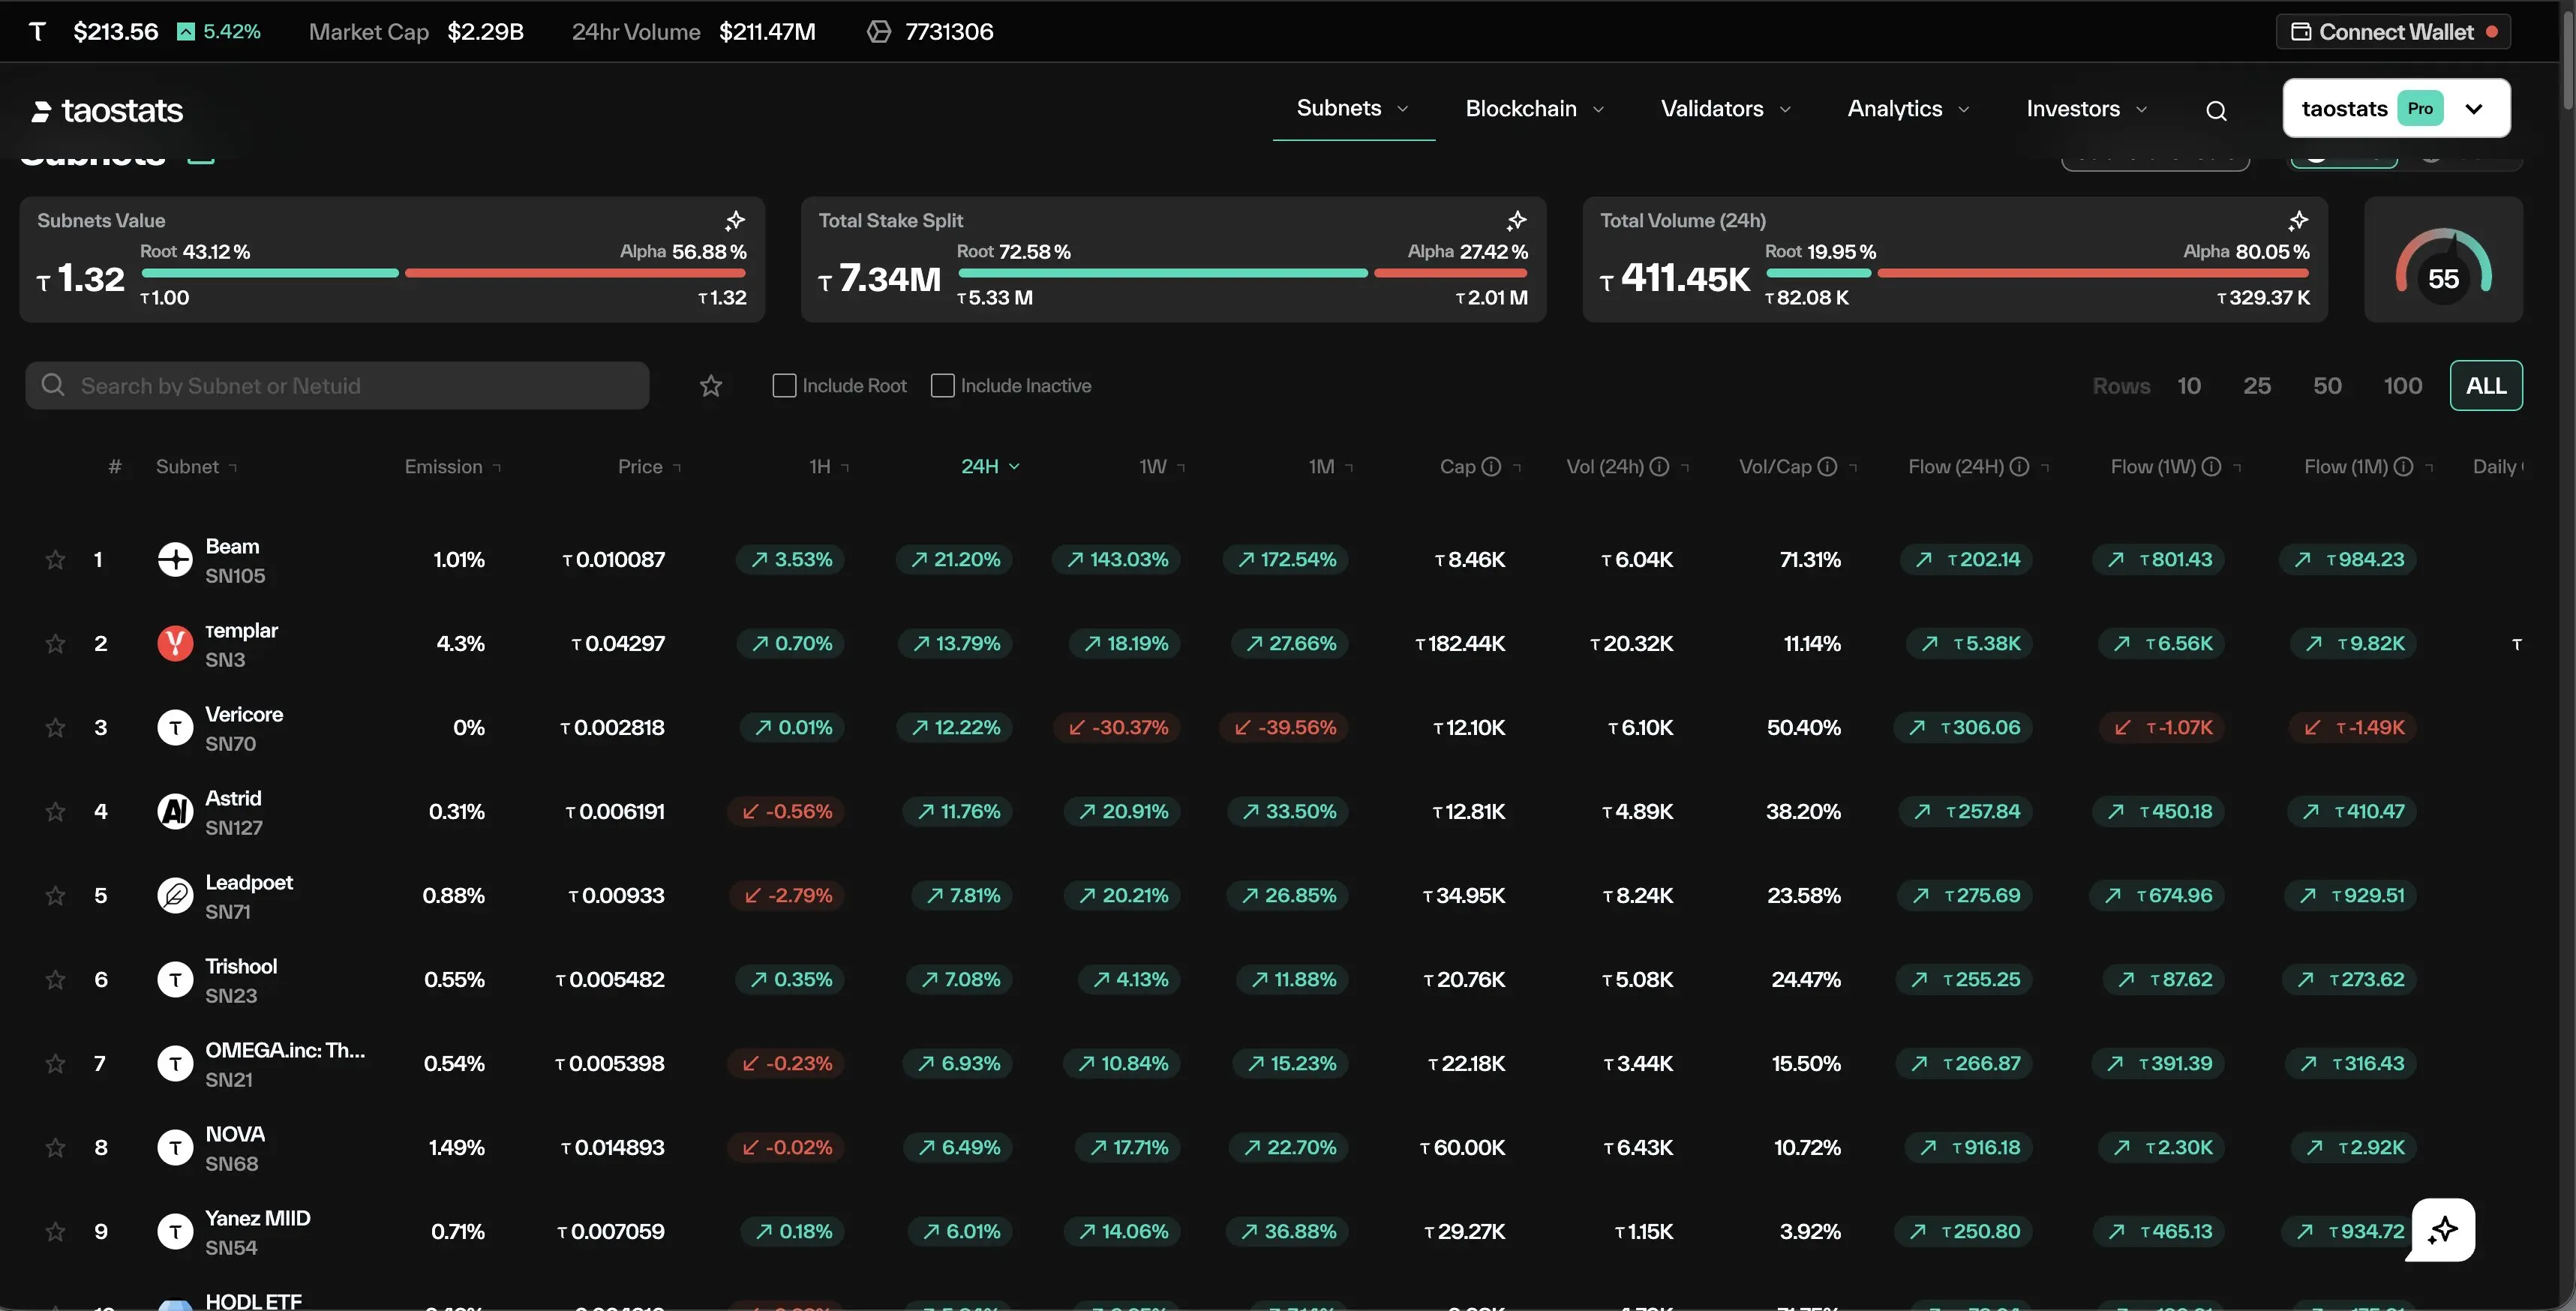Image resolution: width=2576 pixels, height=1311 pixels.
Task: Enable the Include Root checkbox
Action: (784, 386)
